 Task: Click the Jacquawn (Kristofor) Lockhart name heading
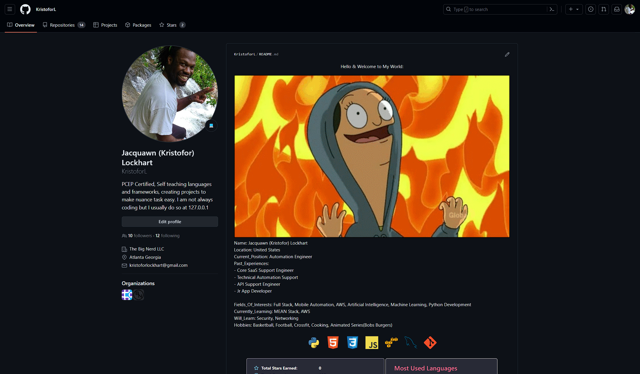[158, 158]
